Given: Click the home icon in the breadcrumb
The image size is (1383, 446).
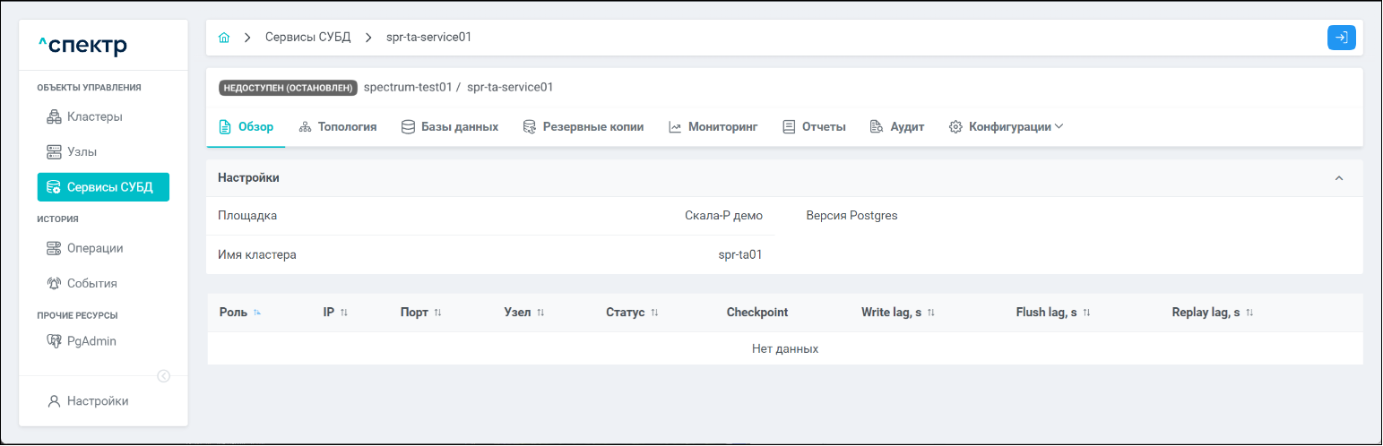Looking at the screenshot, I should coord(224,38).
